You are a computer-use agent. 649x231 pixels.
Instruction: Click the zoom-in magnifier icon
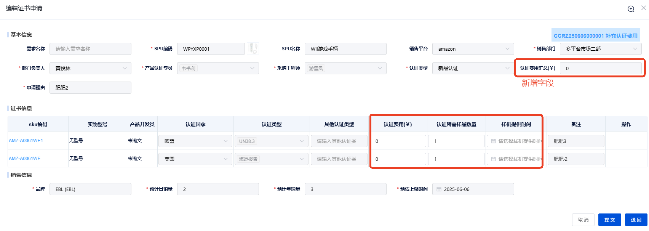pos(631,9)
